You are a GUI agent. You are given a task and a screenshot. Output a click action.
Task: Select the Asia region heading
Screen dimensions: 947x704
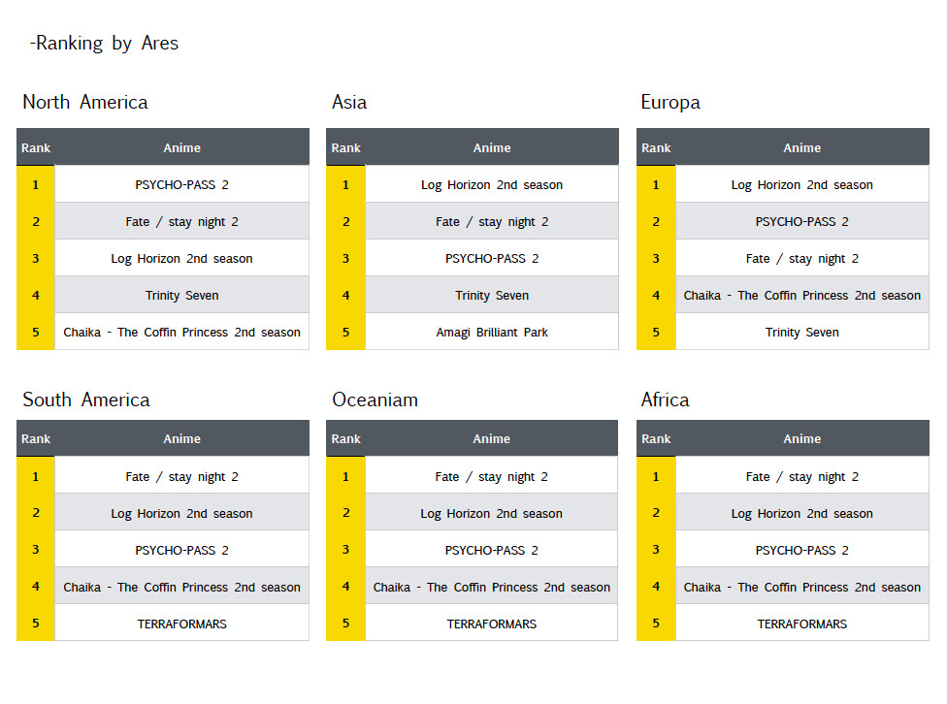[x=349, y=103]
